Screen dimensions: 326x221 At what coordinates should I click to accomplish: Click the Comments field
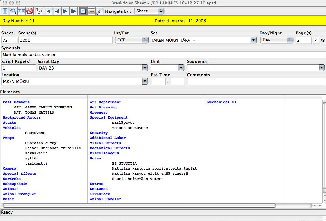click(x=256, y=81)
